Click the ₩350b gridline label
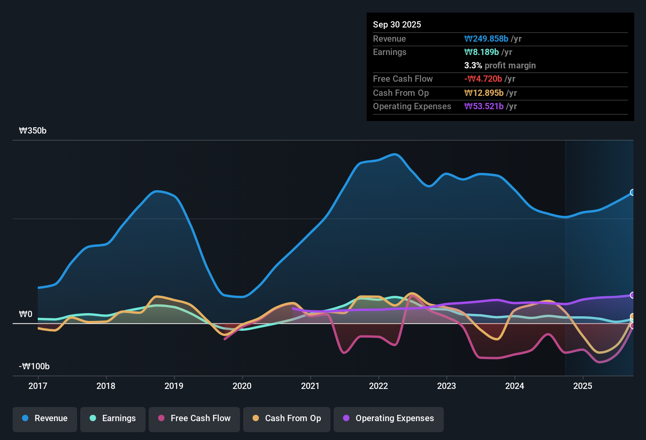Image resolution: width=646 pixels, height=440 pixels. tap(33, 130)
